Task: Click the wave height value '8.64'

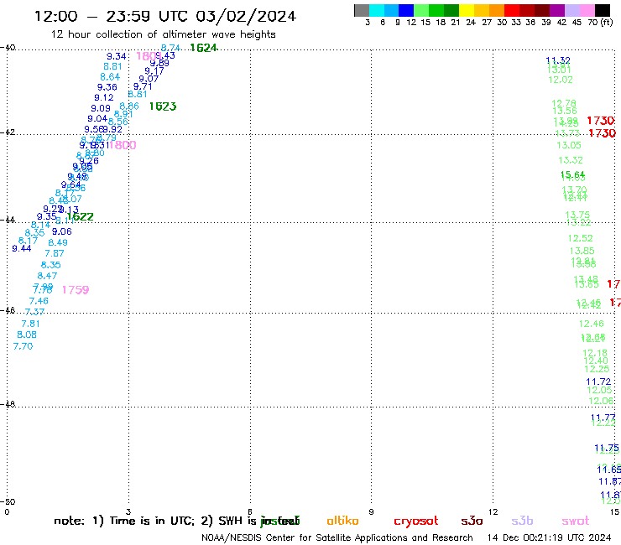Action: point(110,77)
